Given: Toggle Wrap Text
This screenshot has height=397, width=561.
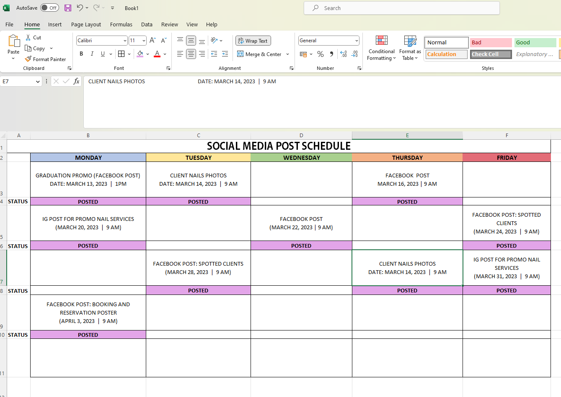Looking at the screenshot, I should click(253, 41).
